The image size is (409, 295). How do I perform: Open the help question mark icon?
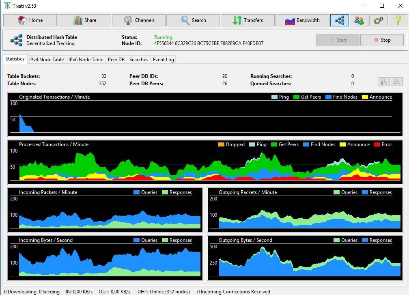click(398, 20)
